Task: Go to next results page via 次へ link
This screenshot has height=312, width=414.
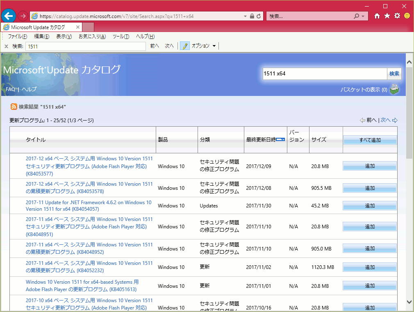Action: click(385, 120)
